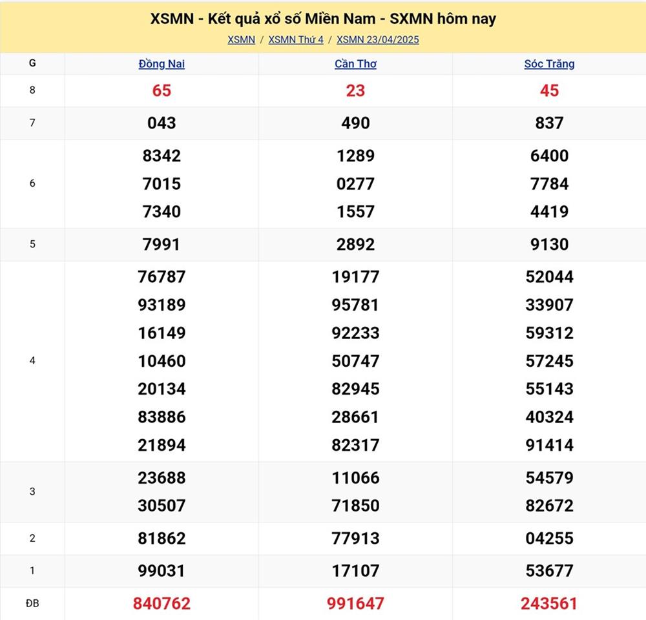This screenshot has height=620, width=646.
Task: Click the ĐB row label
Action: pos(32,603)
